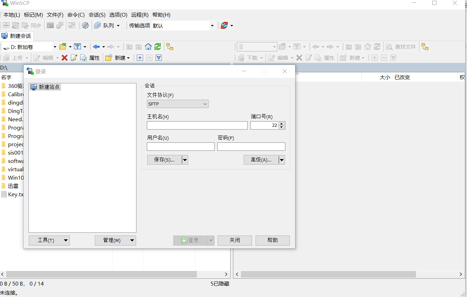Click the local 编辑 edit toolbar button
The image size is (467, 297).
44,58
